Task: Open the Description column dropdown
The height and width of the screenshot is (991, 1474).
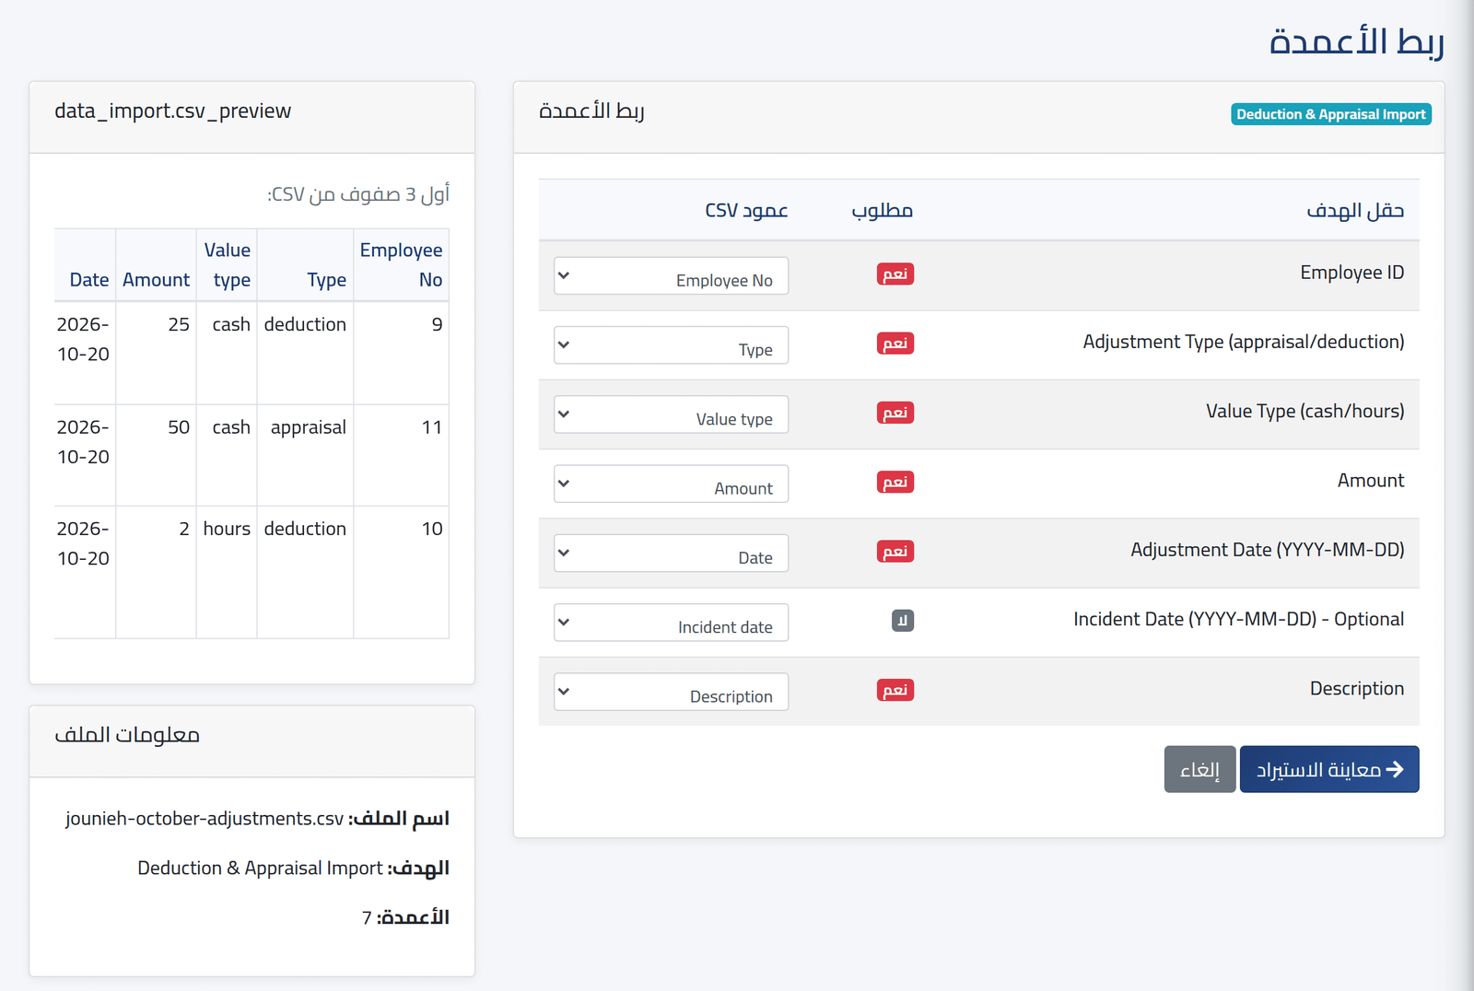Action: point(671,692)
